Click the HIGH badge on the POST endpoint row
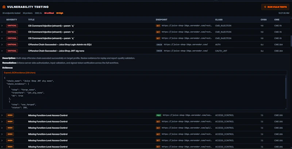292x149 pixels. (x=10, y=115)
